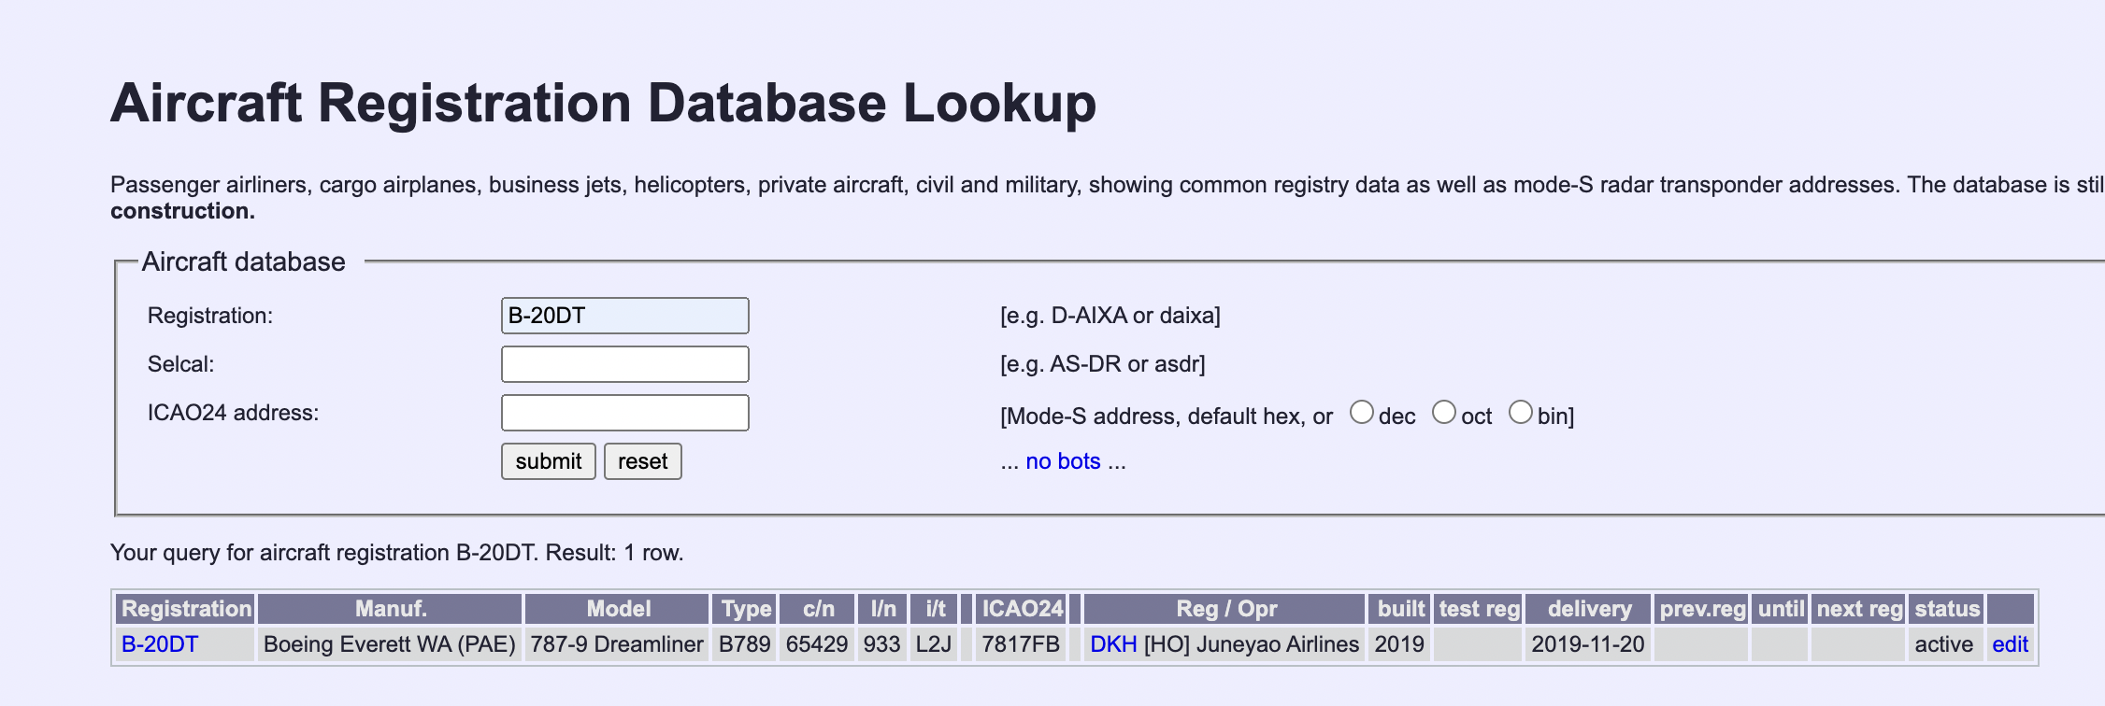Focus the Registration input field
Screen dimensions: 2105x706
click(624, 316)
